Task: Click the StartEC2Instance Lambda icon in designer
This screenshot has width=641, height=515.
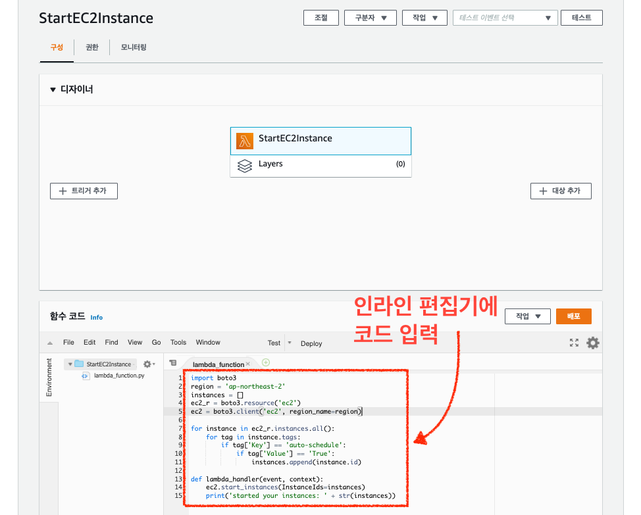Action: coord(244,141)
